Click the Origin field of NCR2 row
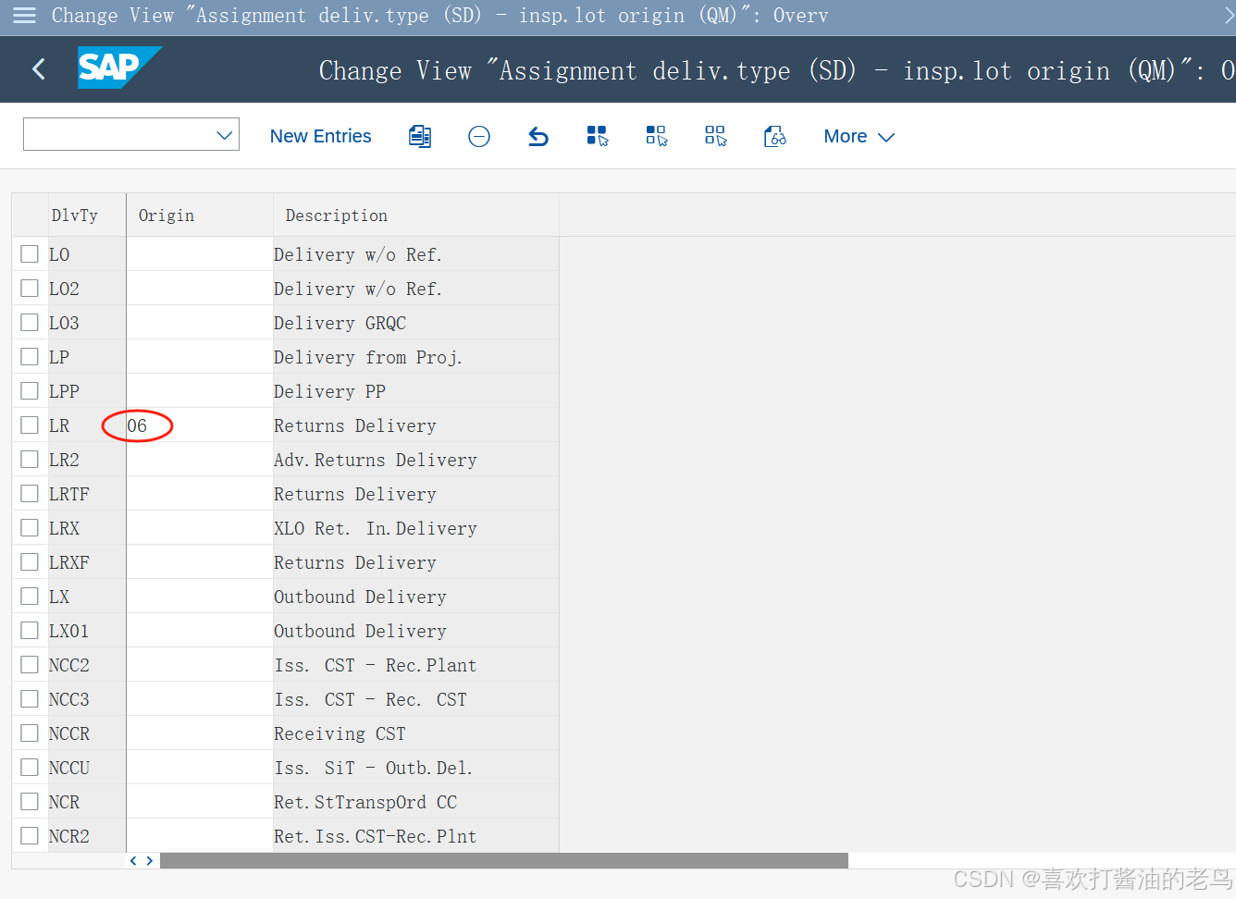Image resolution: width=1236 pixels, height=899 pixels. 200,836
